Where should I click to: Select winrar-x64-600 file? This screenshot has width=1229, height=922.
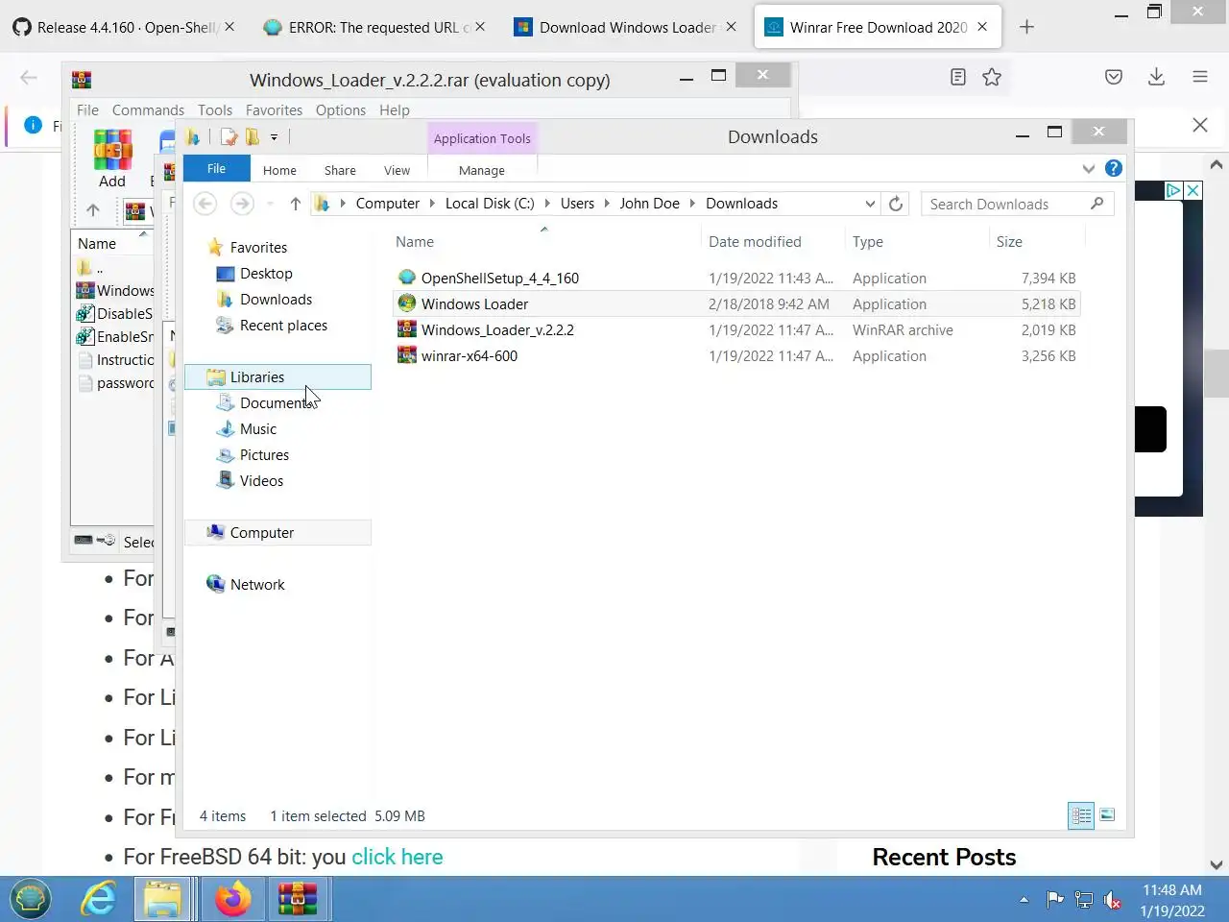point(737,356)
